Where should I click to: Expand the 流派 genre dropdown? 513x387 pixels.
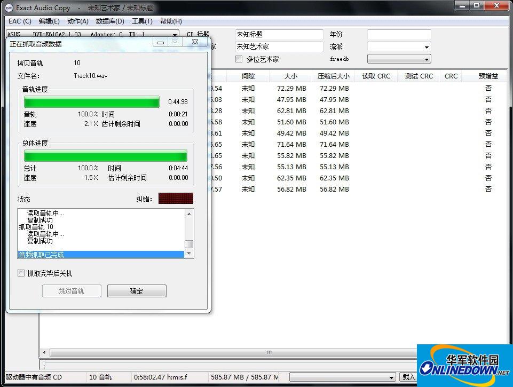[427, 47]
